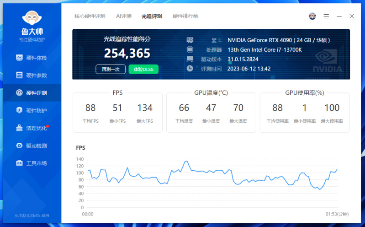Click the green 体验DLSS button
Image resolution: width=365 pixels, height=227 pixels.
(143, 69)
